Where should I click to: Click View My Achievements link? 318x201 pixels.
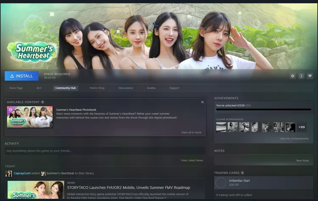tap(294, 139)
